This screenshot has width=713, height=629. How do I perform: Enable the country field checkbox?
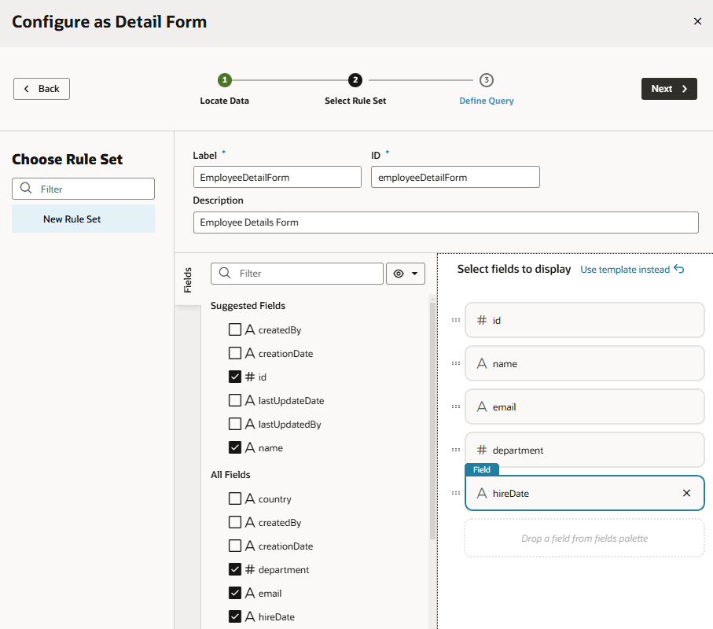235,498
